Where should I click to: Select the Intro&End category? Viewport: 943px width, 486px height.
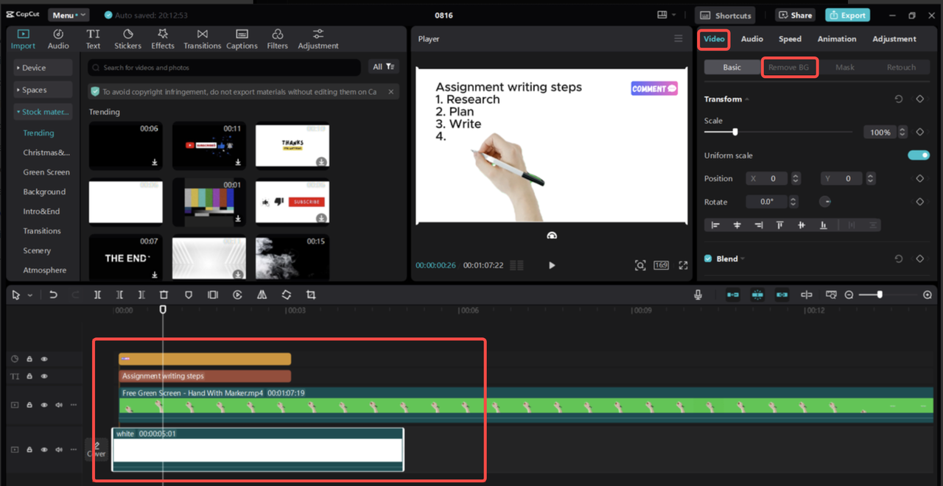[41, 211]
